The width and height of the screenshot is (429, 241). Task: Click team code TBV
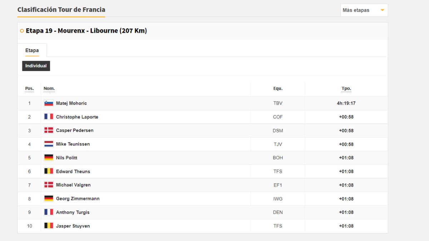(x=278, y=104)
